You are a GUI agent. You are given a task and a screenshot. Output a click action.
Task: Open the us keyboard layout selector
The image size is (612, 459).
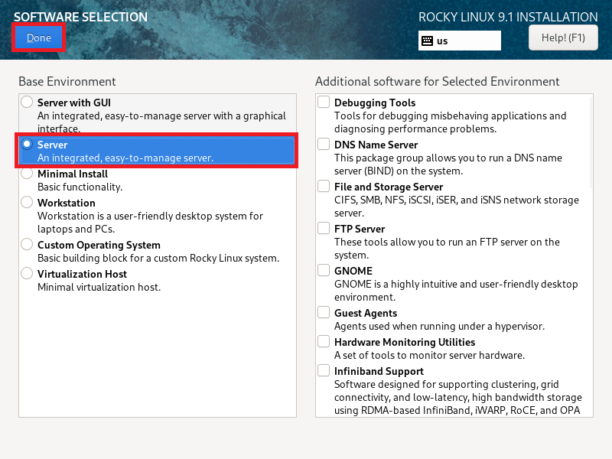[x=460, y=41]
